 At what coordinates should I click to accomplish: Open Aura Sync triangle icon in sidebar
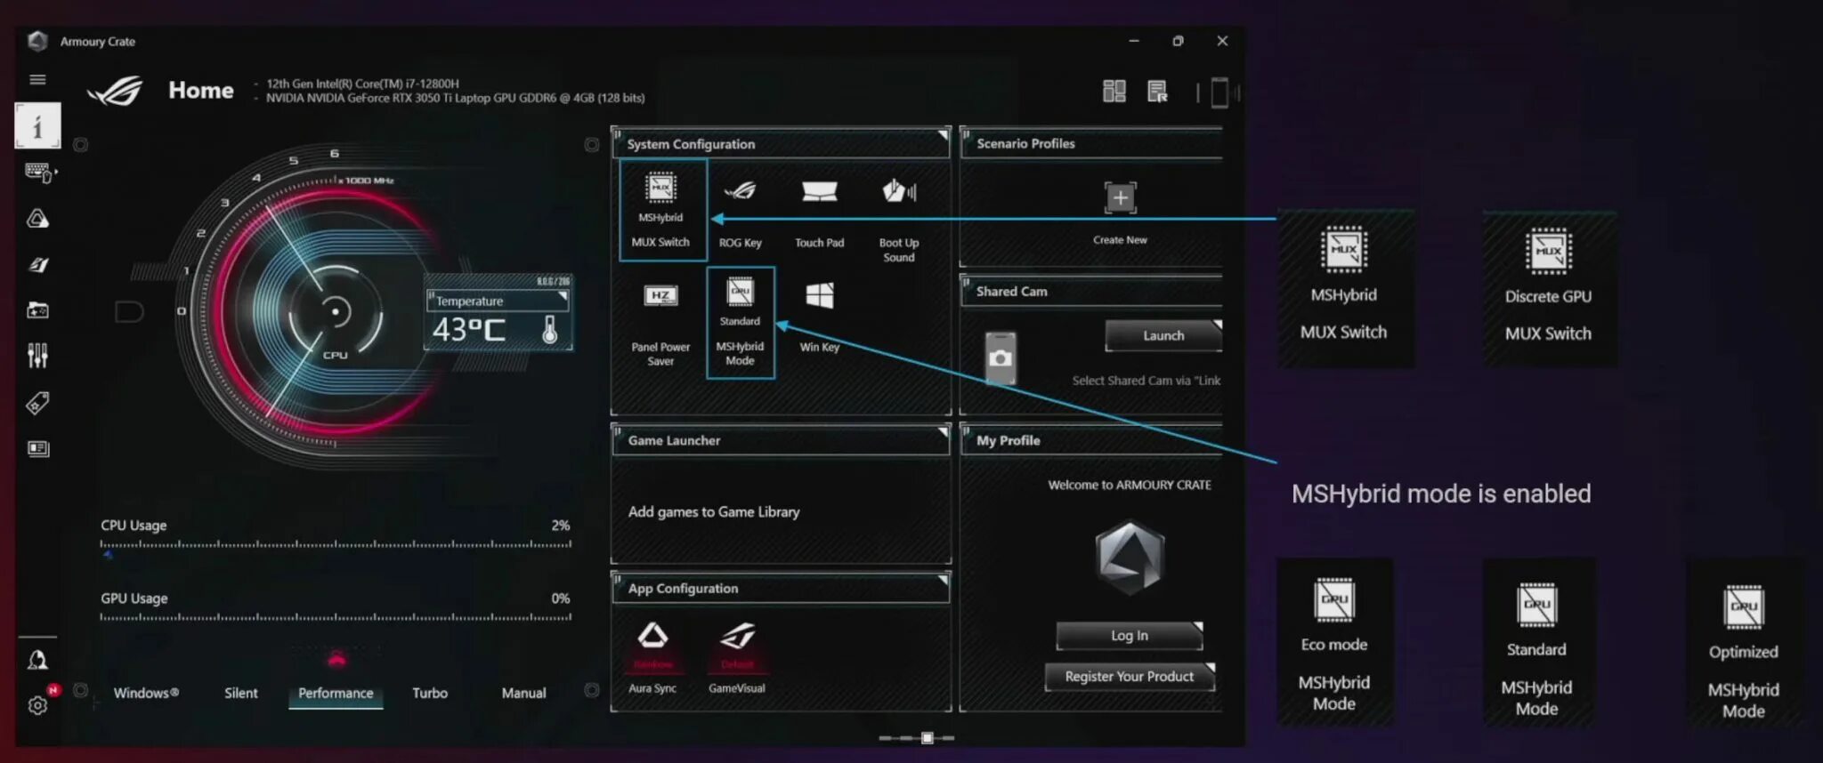pos(37,219)
